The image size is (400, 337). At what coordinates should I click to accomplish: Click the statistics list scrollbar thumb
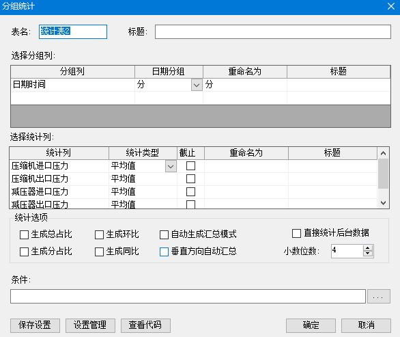click(x=383, y=174)
